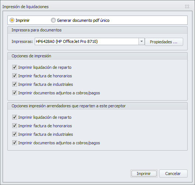The width and height of the screenshot is (195, 185).
Task: Click the Impresoras: label
Action: coord(22,41)
